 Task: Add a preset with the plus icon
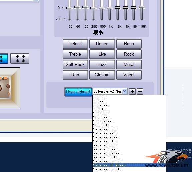point(132,91)
